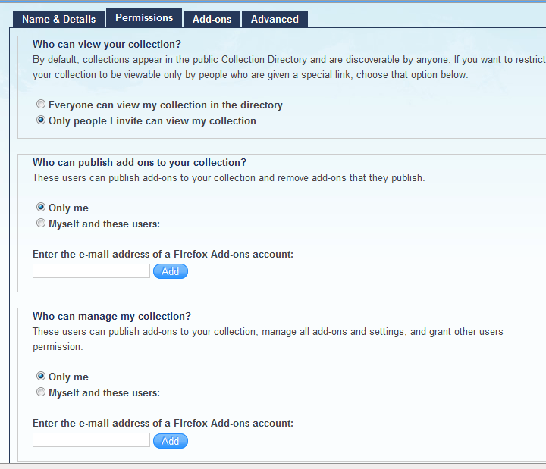The height and width of the screenshot is (469, 546).
Task: Focus the publisher e-mail address field
Action: point(91,271)
